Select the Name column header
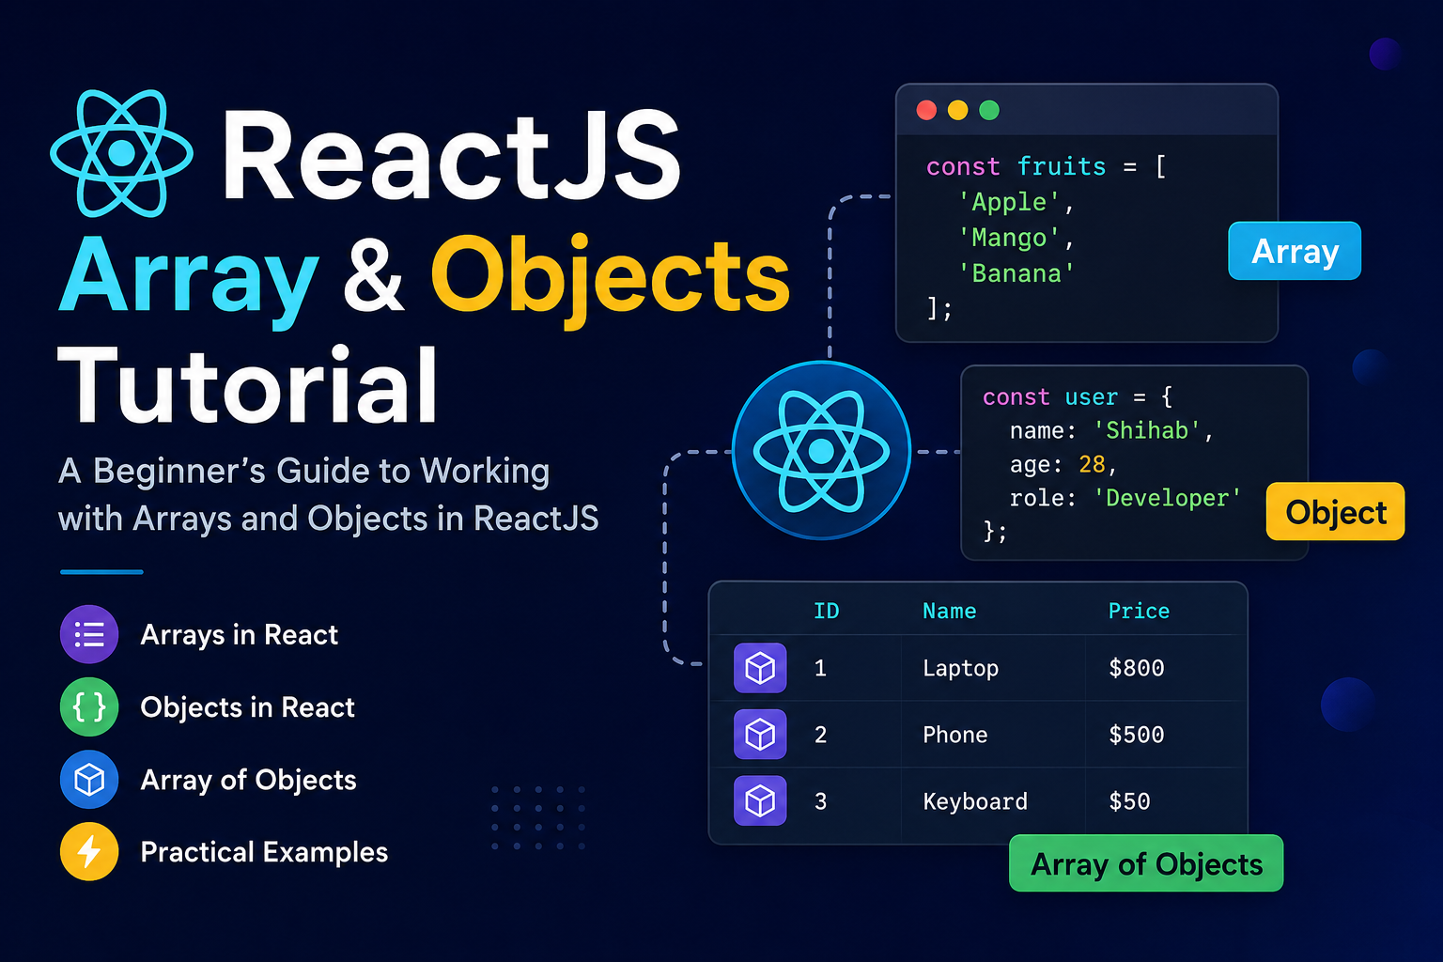The height and width of the screenshot is (962, 1443). [949, 611]
